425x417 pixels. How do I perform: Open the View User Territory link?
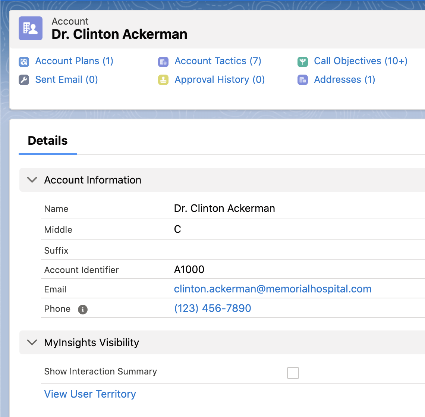[x=90, y=394]
